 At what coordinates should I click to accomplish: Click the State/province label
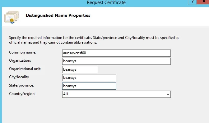click(x=21, y=85)
